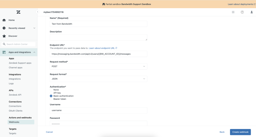This screenshot has height=137, width=256.
Task: Click the Zendesk logo icon
Action: [x=18, y=12]
